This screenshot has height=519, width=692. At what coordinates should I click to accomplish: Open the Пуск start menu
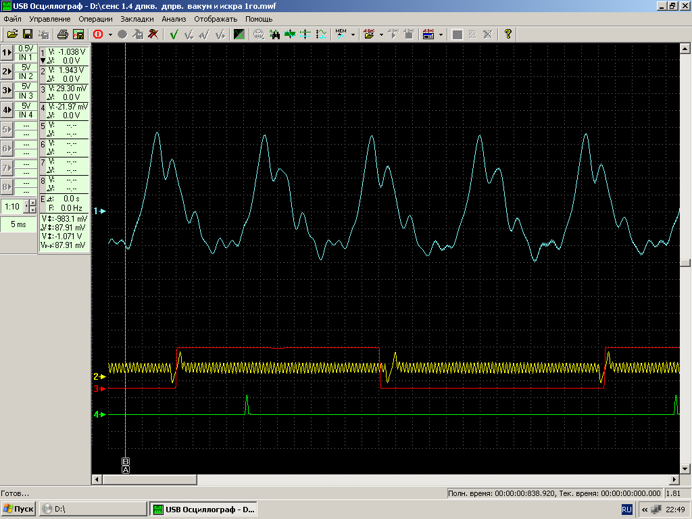tap(18, 509)
